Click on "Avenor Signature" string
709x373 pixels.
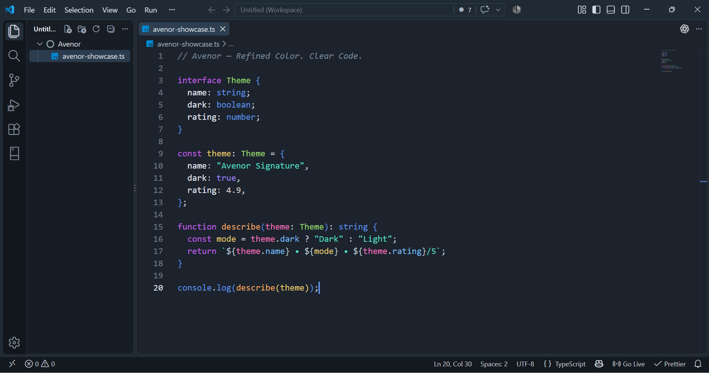tap(260, 166)
